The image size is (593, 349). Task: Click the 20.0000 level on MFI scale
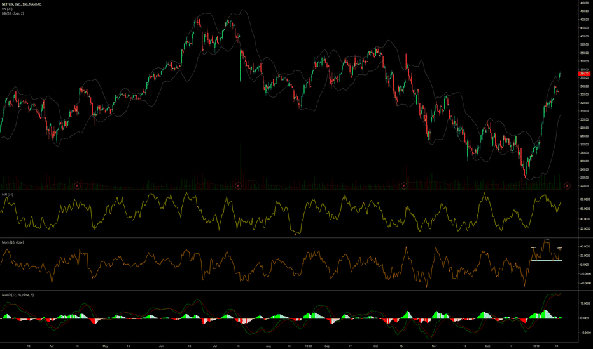(x=585, y=228)
